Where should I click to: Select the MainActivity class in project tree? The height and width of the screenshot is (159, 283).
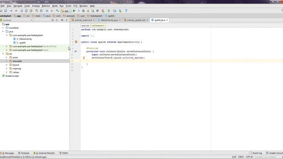click(26, 39)
